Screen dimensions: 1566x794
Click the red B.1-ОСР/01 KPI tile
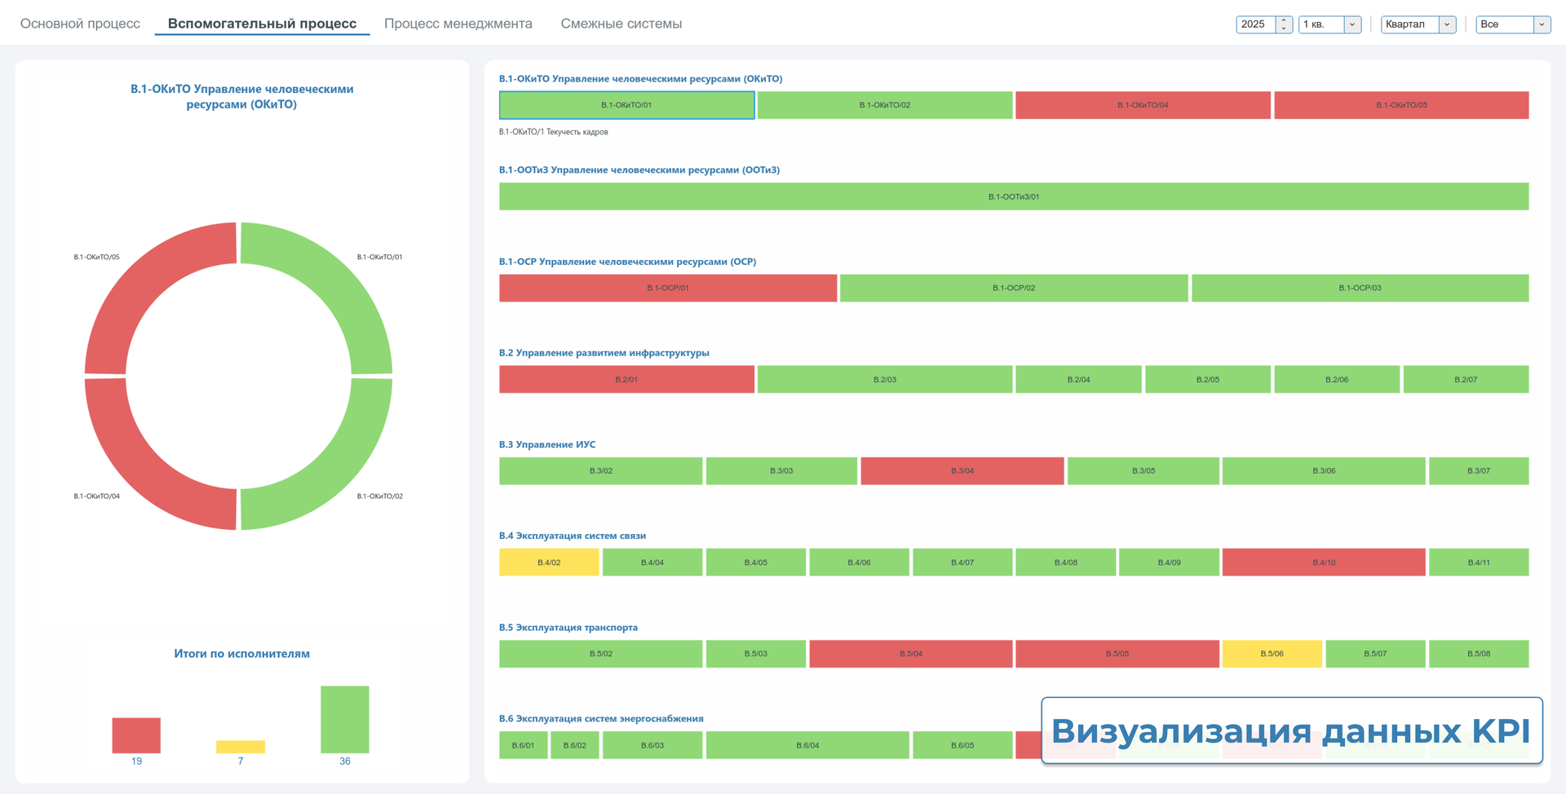click(x=667, y=288)
